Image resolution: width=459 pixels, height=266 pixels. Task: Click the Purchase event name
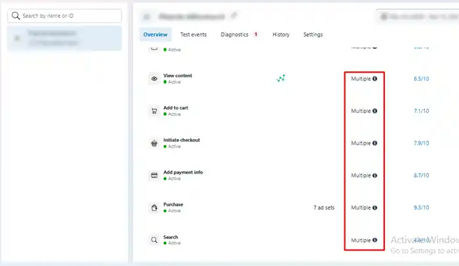(x=173, y=204)
